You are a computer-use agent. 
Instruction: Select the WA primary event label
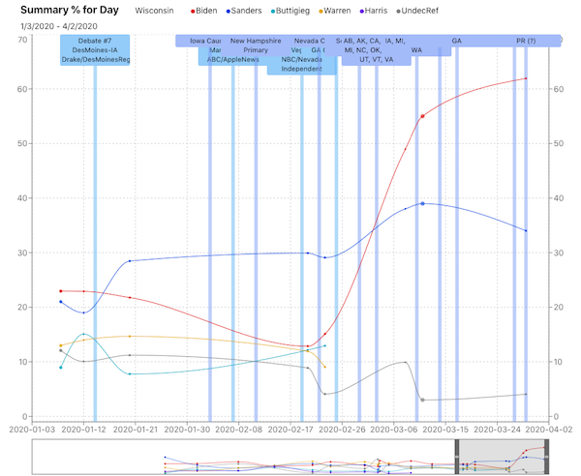[416, 50]
